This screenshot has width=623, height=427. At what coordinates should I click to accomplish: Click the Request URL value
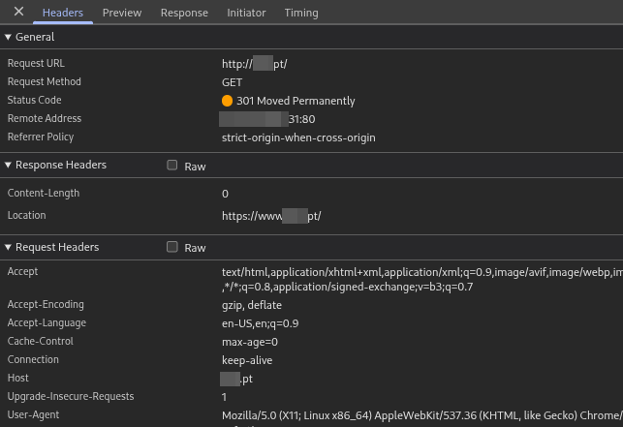[255, 64]
